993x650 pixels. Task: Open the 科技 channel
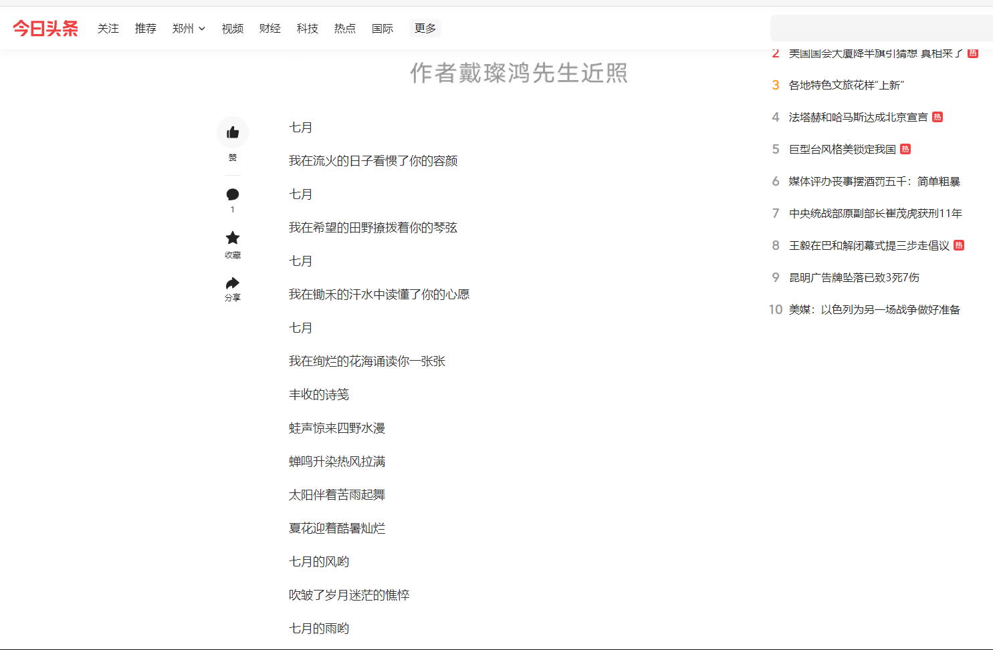(x=308, y=28)
